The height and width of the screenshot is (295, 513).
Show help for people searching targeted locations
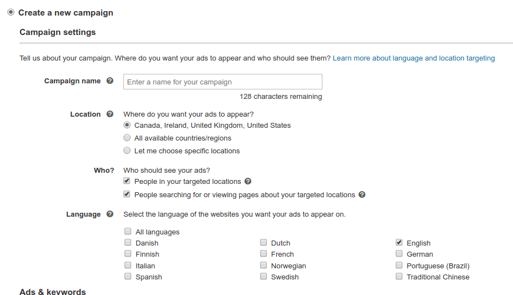[362, 194]
